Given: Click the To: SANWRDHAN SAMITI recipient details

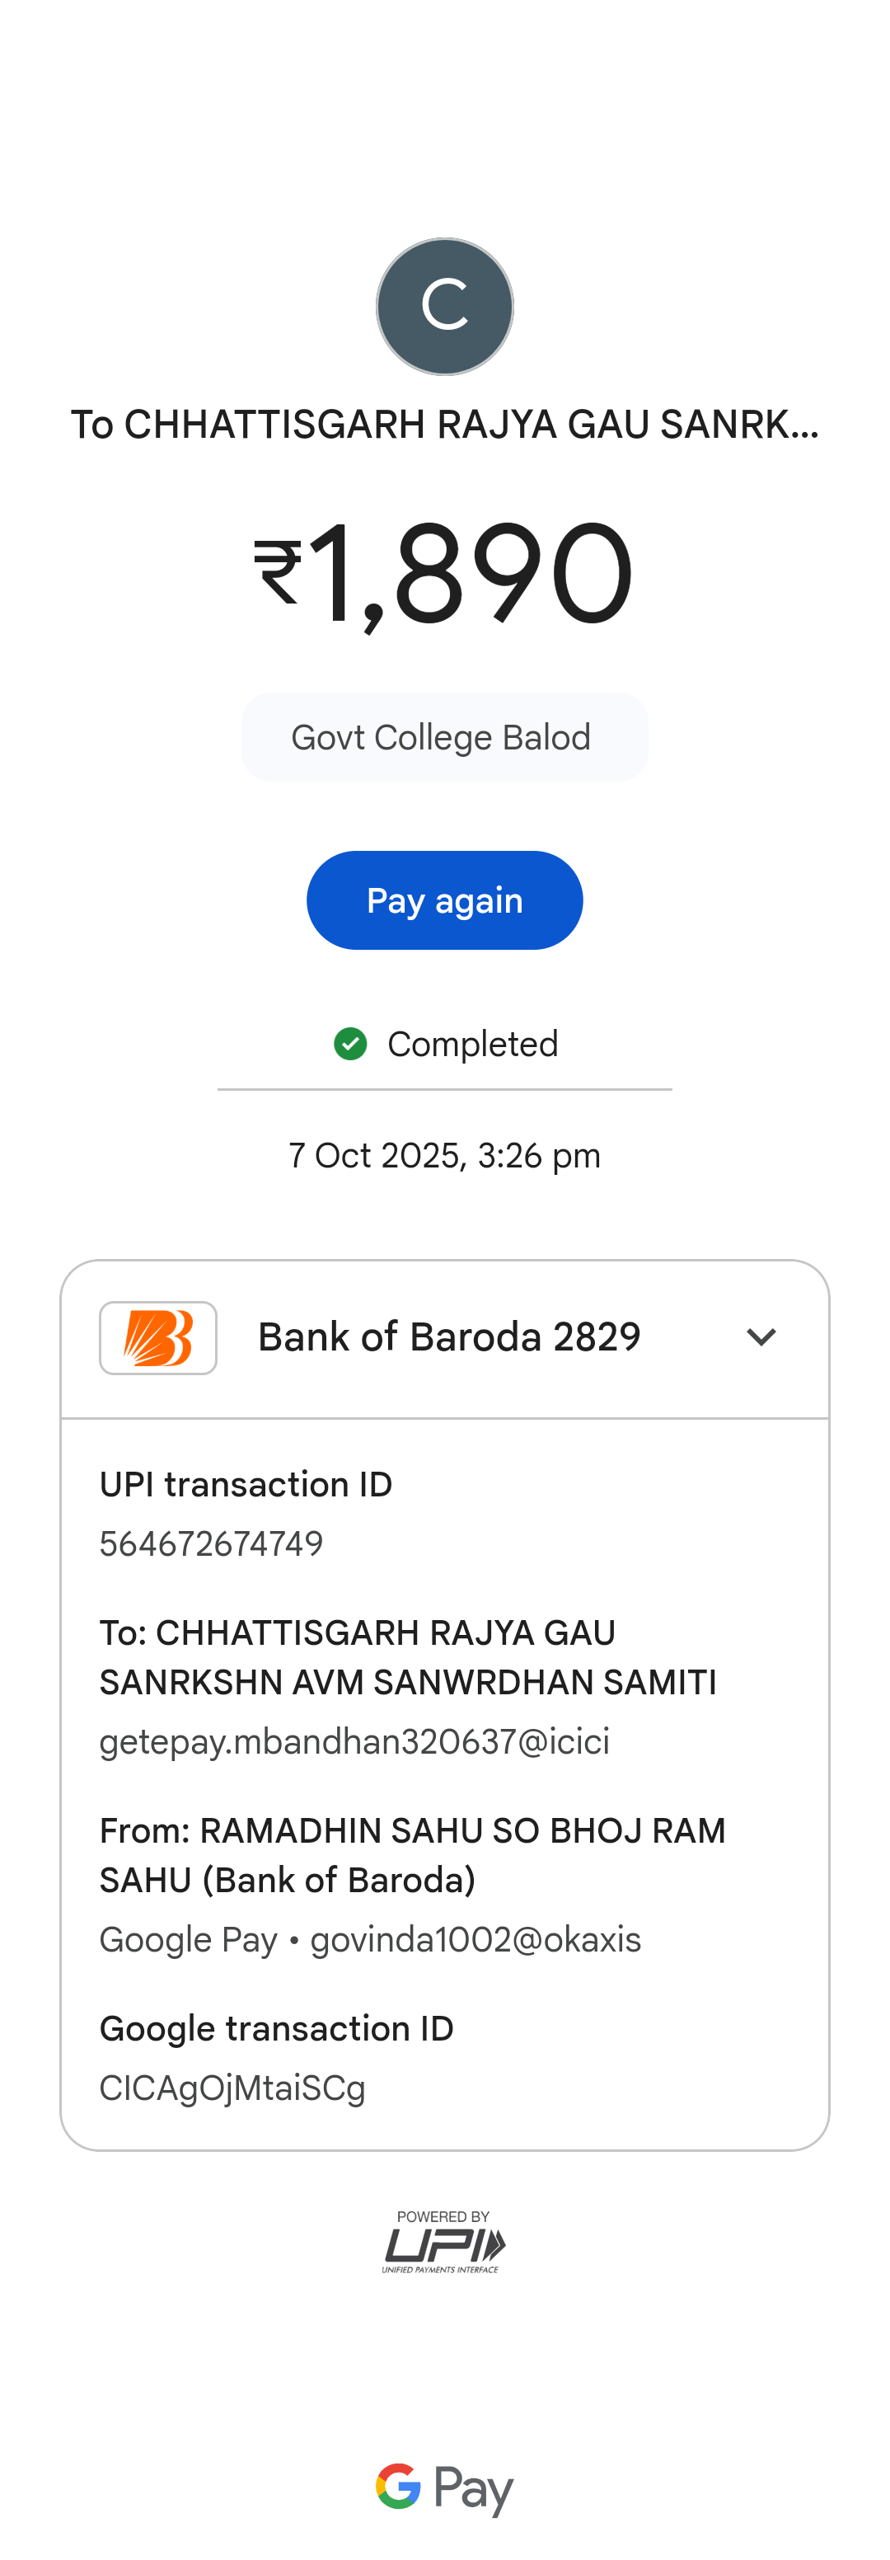Looking at the screenshot, I should 407,1656.
